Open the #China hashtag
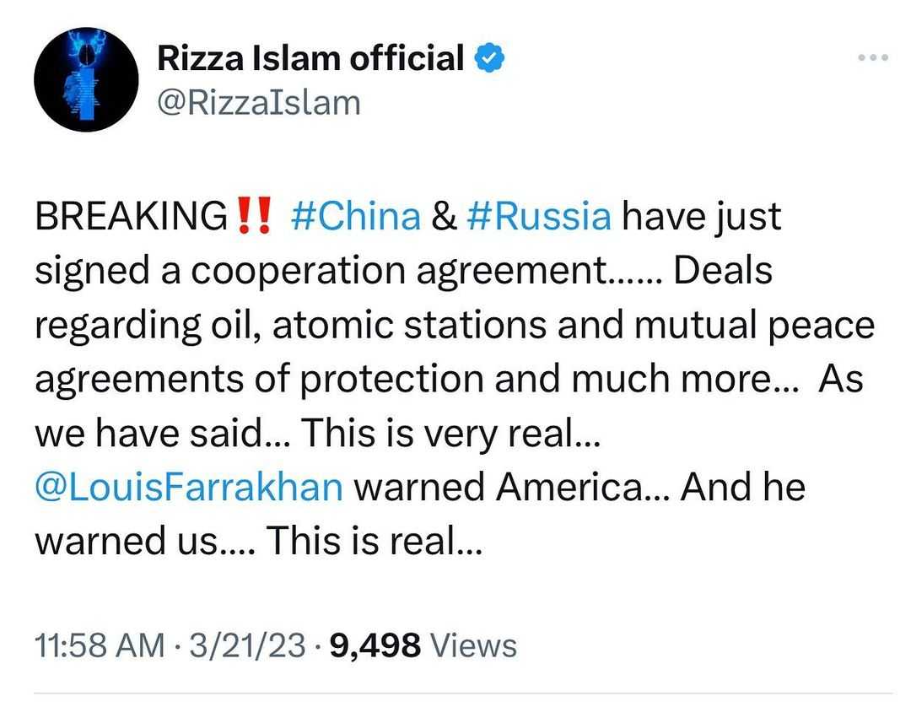The height and width of the screenshot is (707, 911). 355,217
